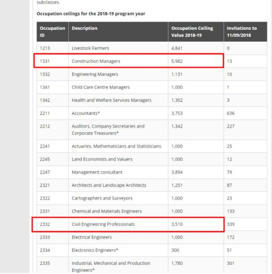
Task: Click the Civil Engineering Professionals description
Action: pyautogui.click(x=103, y=224)
